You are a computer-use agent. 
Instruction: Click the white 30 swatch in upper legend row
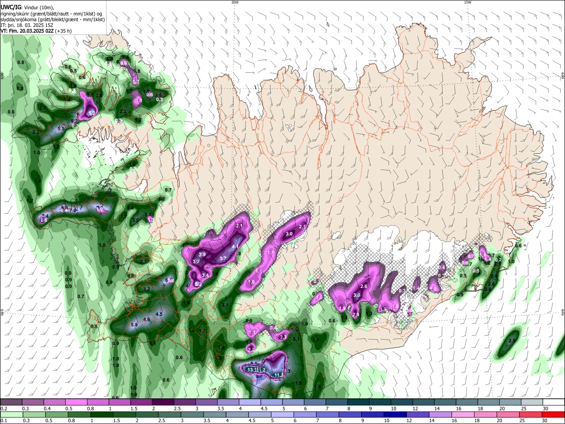click(x=554, y=402)
